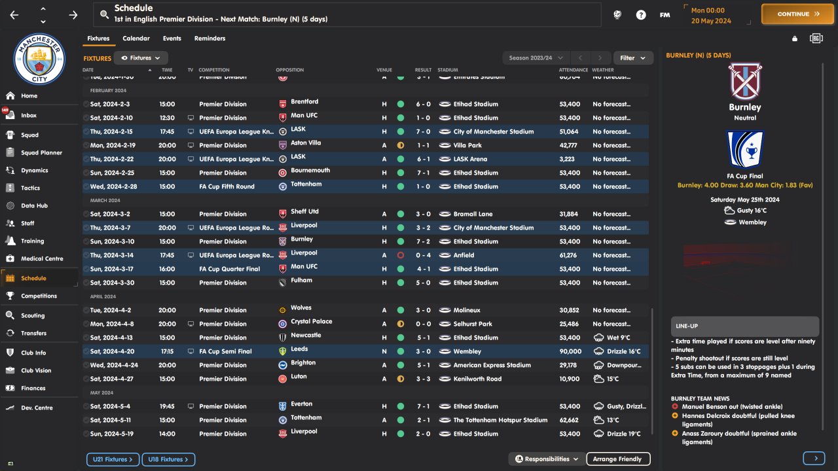
Task: Open the Fixtures view dropdown
Action: coord(141,58)
